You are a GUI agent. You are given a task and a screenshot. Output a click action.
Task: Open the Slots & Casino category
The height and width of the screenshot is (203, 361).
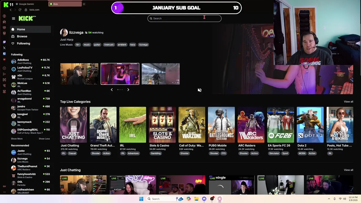pos(162,125)
